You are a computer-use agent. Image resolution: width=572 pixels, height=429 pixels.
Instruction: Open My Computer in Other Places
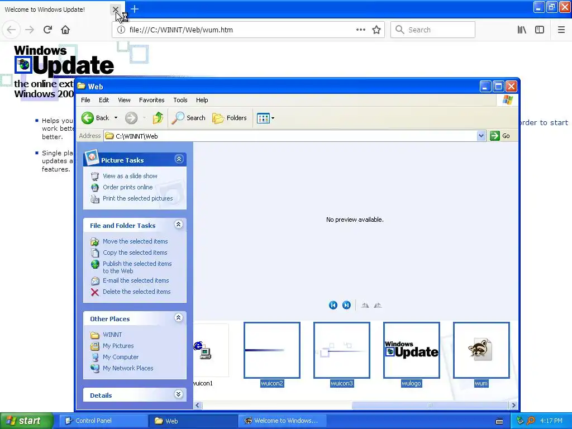point(121,357)
